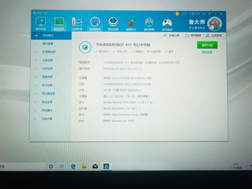The image size is (252, 189).
Task: Open 驱动检测 driver detection
Action: (x=113, y=24)
